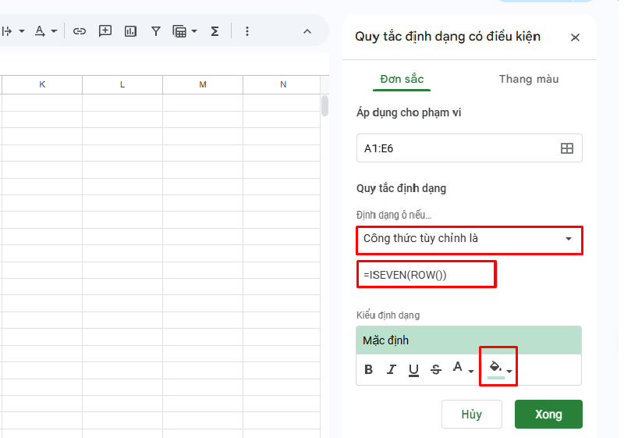Open the text color dropdown in panel
The height and width of the screenshot is (438, 624).
click(x=463, y=369)
